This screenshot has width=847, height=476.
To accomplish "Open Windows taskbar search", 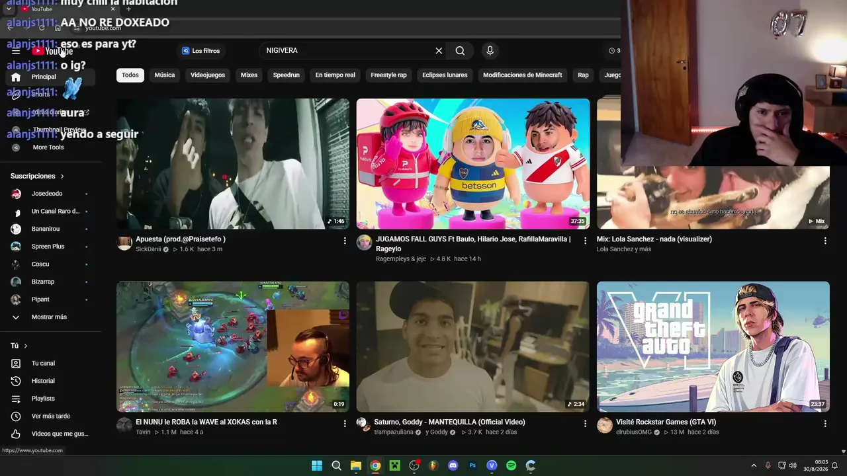I will [x=336, y=465].
